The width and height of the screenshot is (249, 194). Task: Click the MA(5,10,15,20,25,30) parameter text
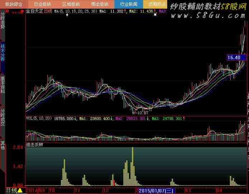pyautogui.click(x=76, y=11)
